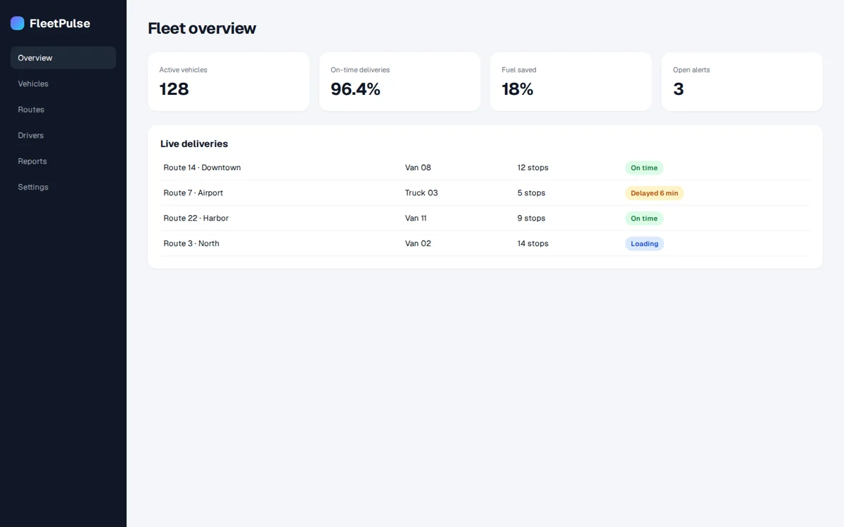The width and height of the screenshot is (844, 527).
Task: Open the Overview sidebar item
Action: pos(63,58)
